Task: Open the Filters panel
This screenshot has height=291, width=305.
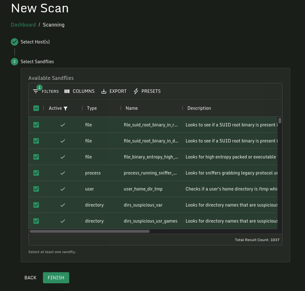Action: coord(46,91)
